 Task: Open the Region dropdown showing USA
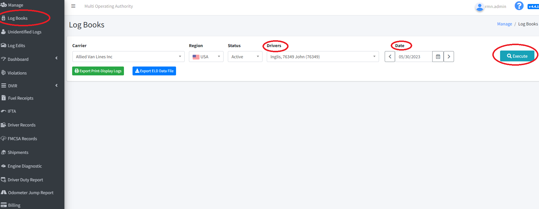[206, 57]
